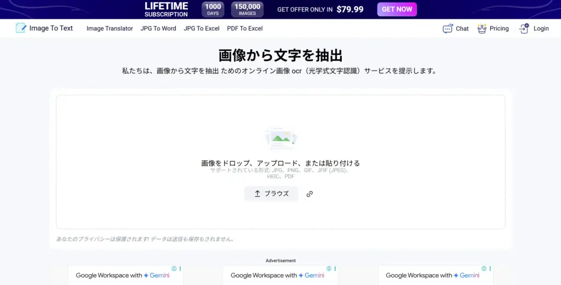Open the first Google Workspace with Gemini ad
The width and height of the screenshot is (561, 285).
coord(123,276)
